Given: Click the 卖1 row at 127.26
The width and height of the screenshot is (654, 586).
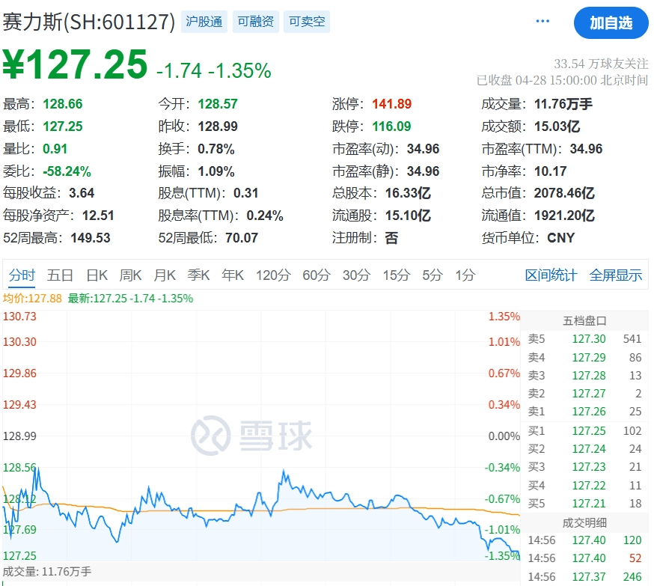Looking at the screenshot, I should coord(584,411).
